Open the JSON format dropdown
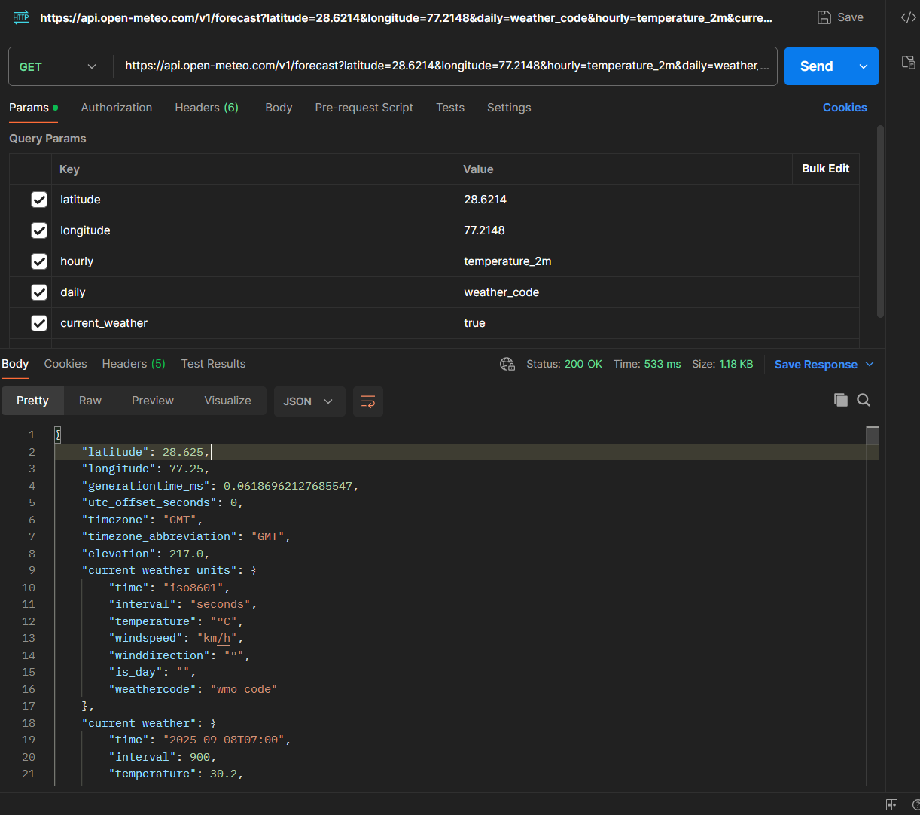Viewport: 920px width, 815px height. (309, 401)
